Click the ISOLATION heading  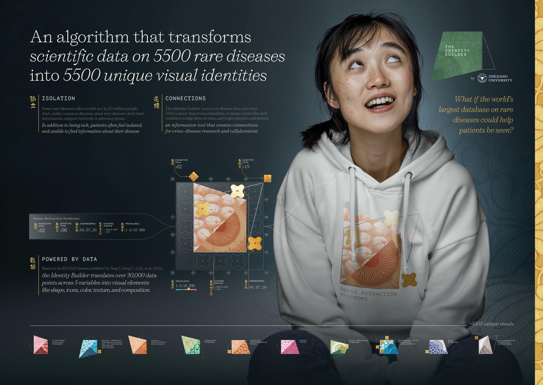pos(58,98)
